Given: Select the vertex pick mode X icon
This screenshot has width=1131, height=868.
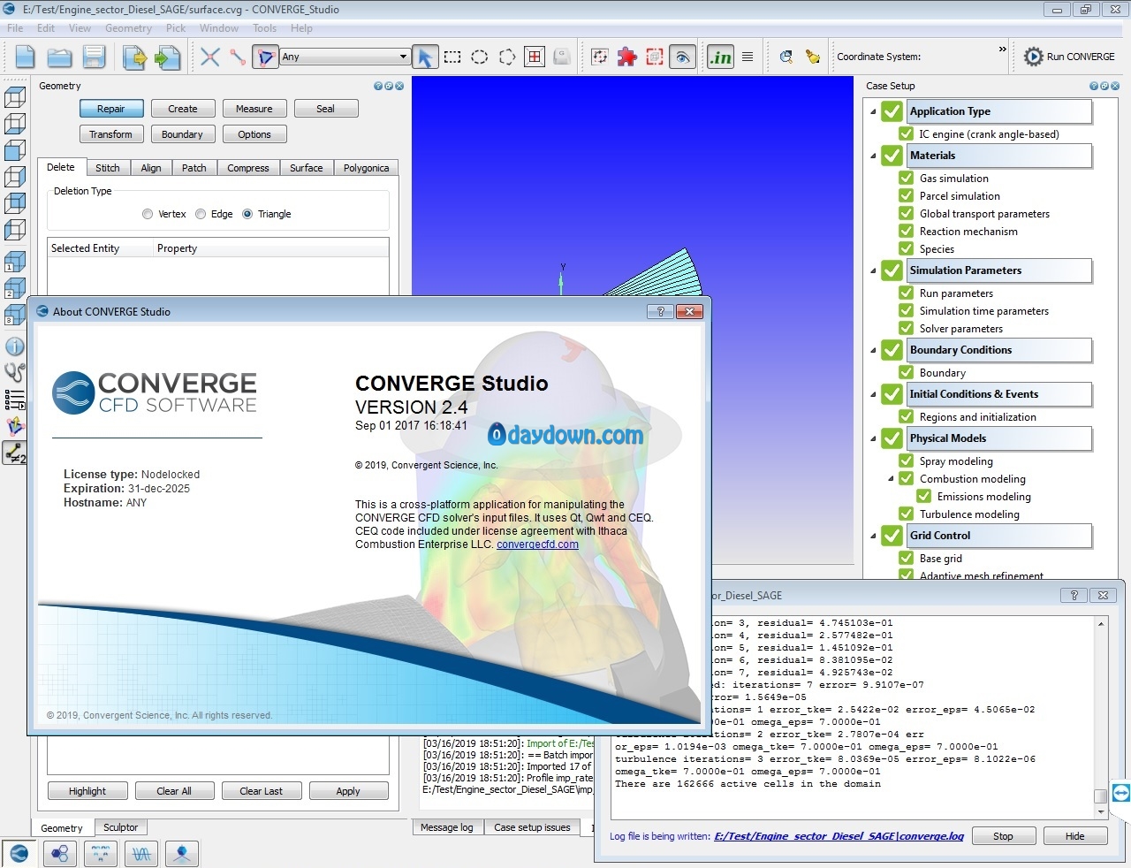Looking at the screenshot, I should [x=209, y=57].
